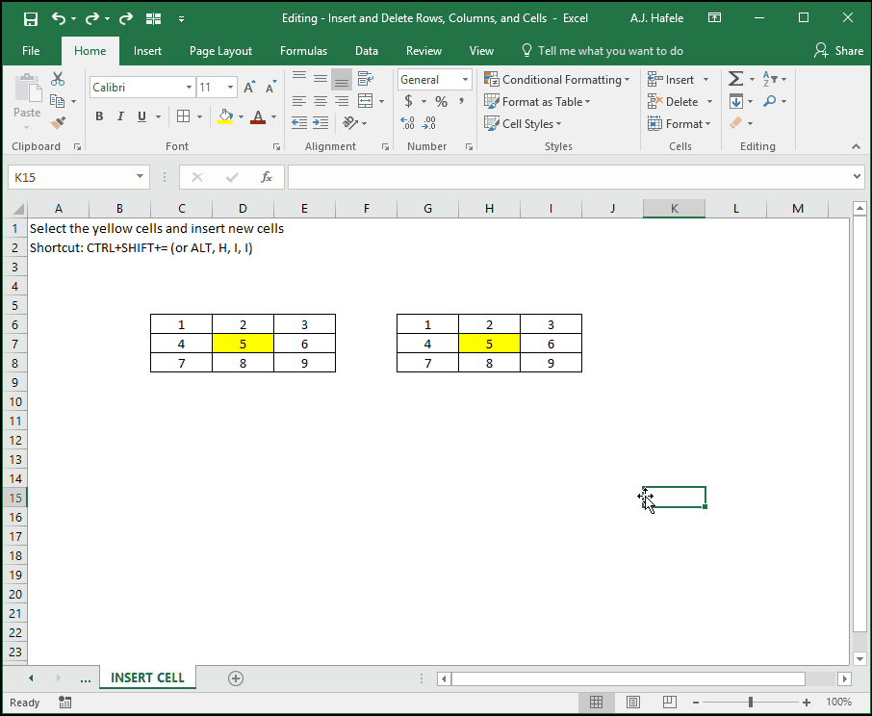Click the vertical scrollbar down arrow

click(x=859, y=659)
